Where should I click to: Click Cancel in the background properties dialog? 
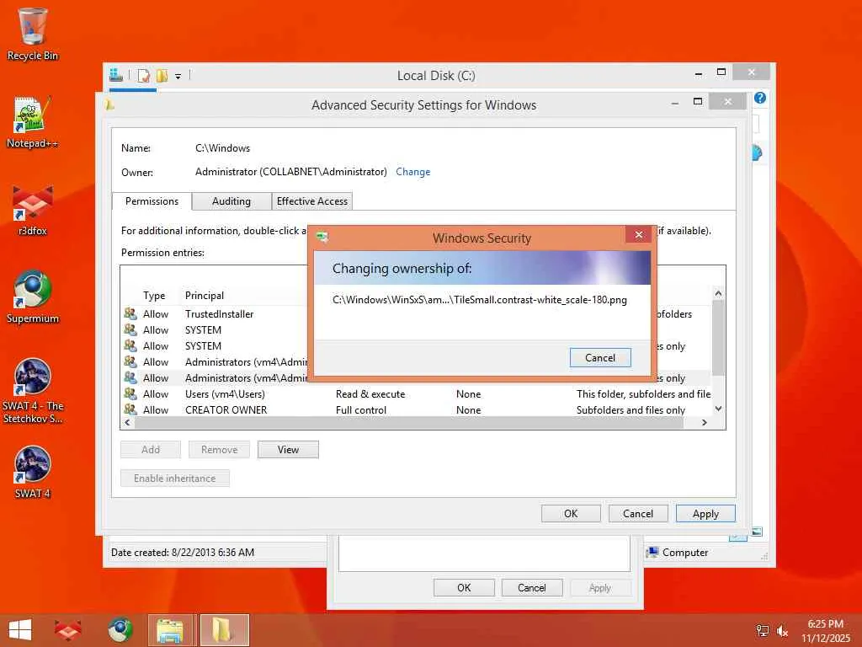point(532,587)
